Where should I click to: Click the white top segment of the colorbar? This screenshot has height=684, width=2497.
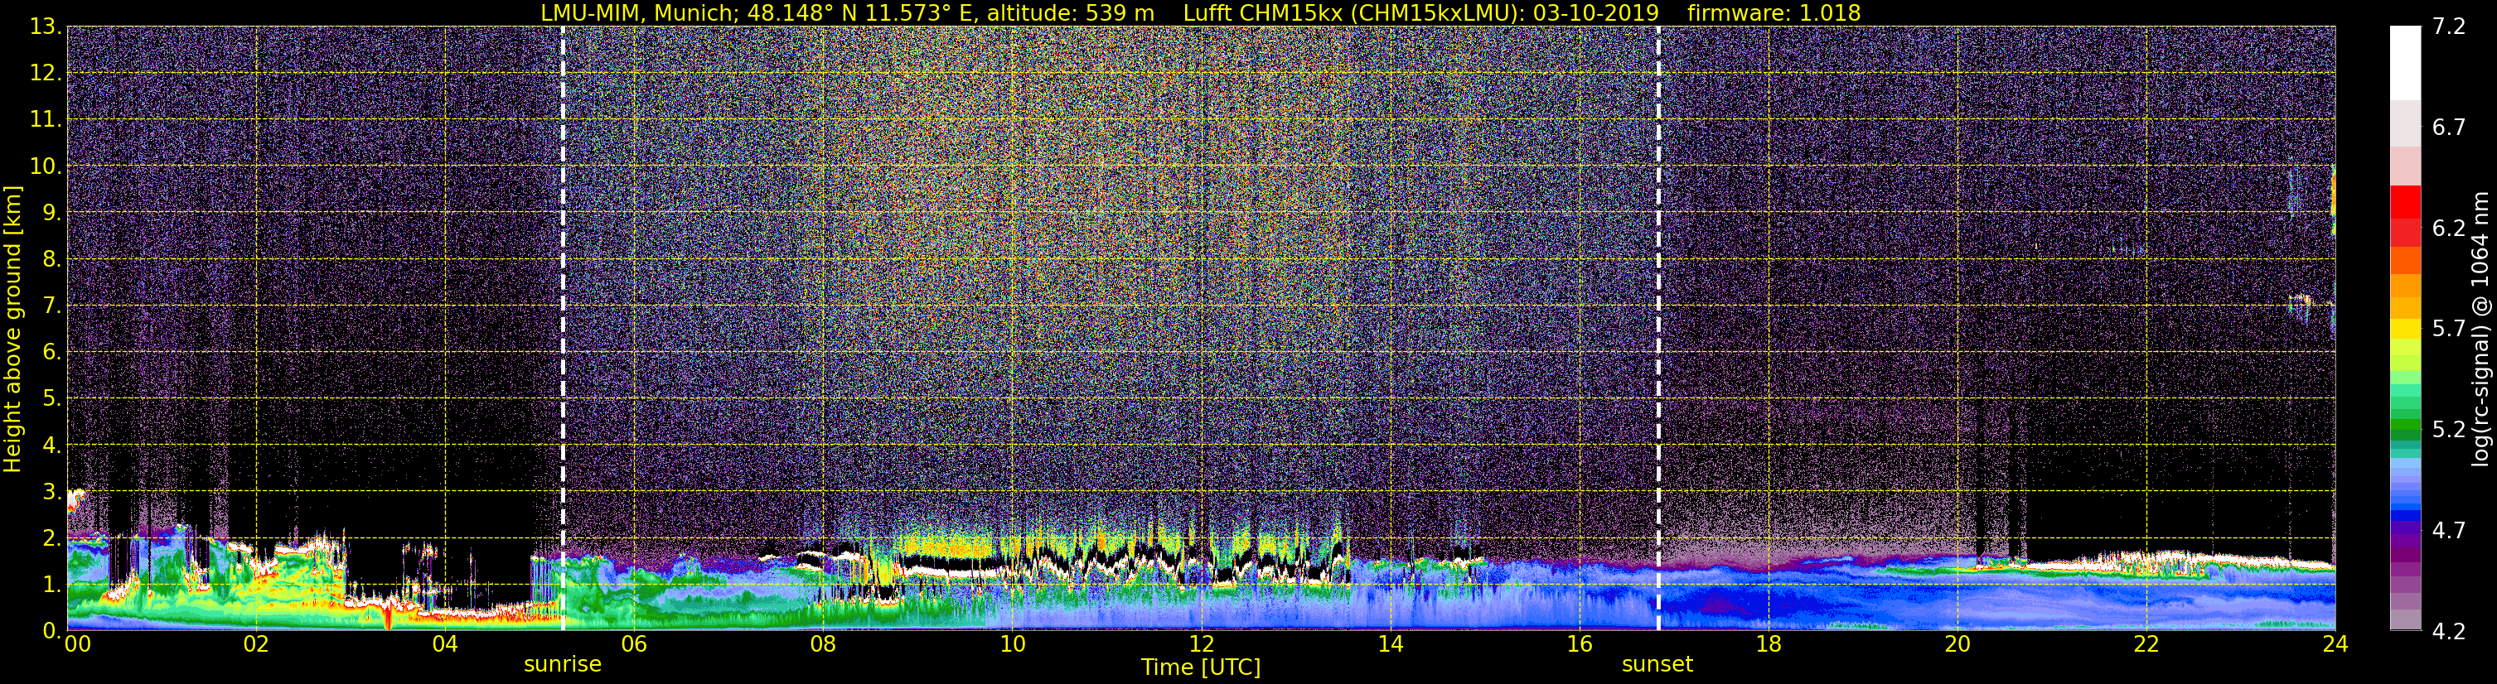tap(2405, 63)
